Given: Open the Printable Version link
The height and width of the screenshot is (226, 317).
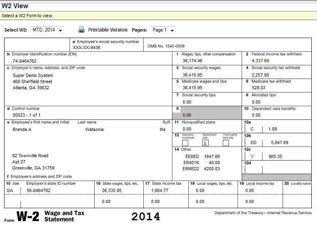Looking at the screenshot, I should (108, 30).
